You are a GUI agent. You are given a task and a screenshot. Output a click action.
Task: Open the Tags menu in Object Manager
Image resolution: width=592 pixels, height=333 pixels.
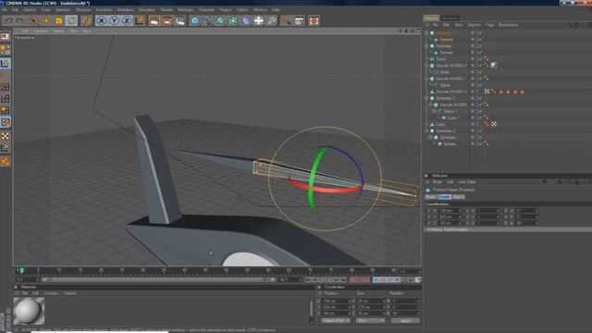[489, 25]
